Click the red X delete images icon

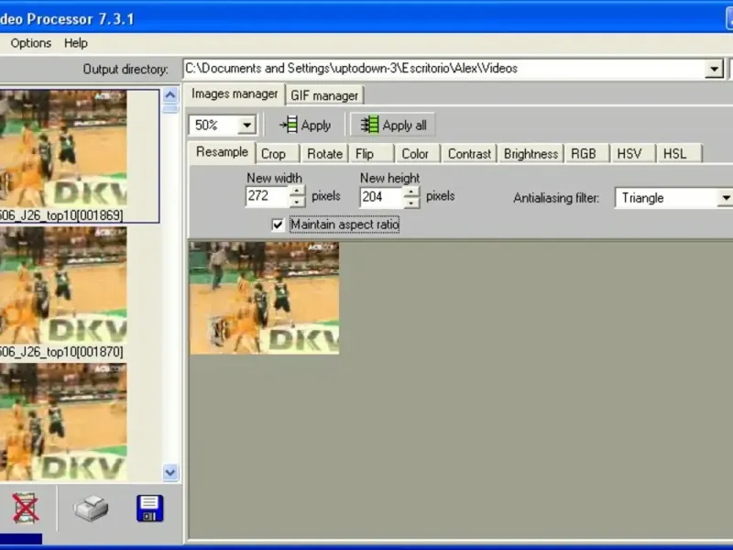tap(25, 508)
